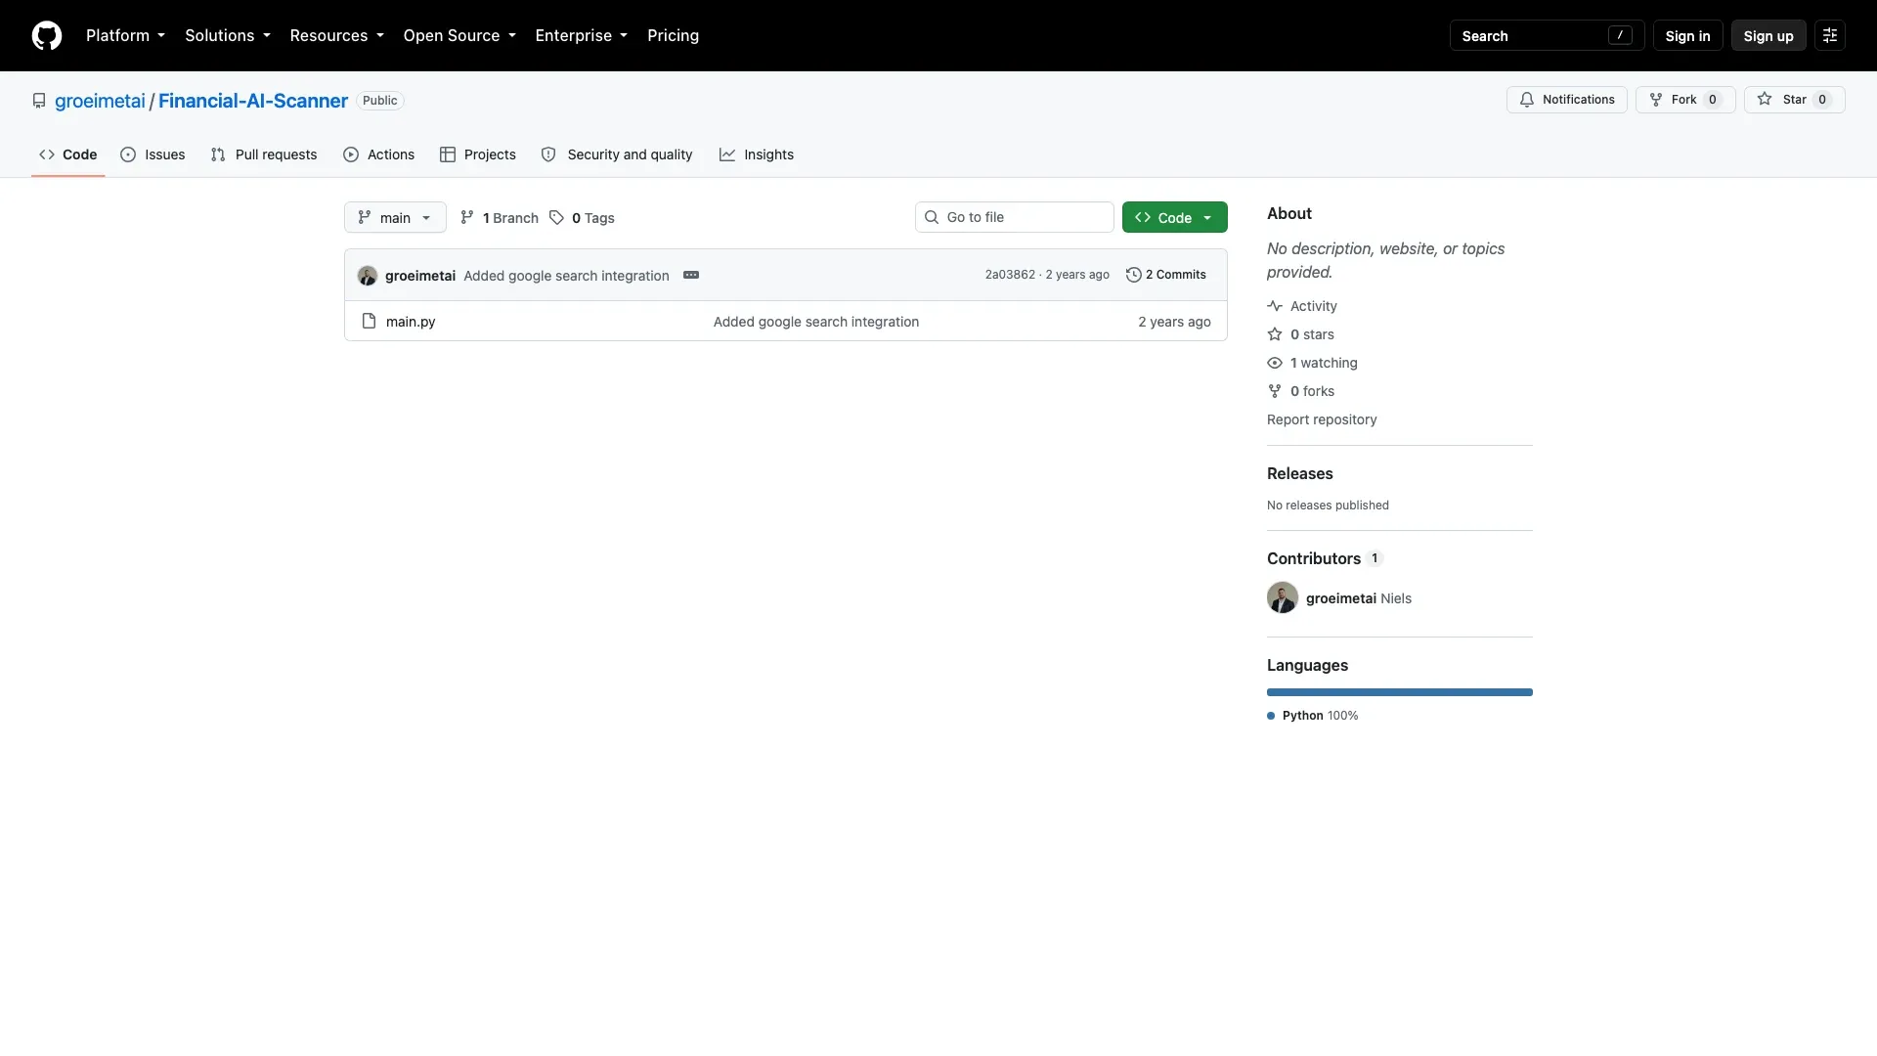Screen dimensions: 1877x1056
Task: Open the global navigation settings icon
Action: pos(1830,35)
